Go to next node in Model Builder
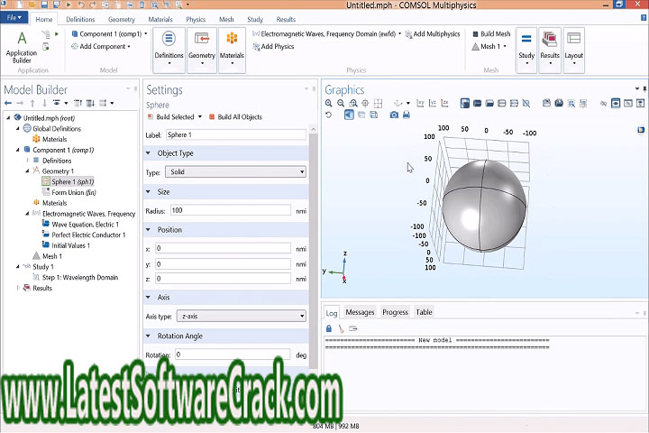 click(20, 103)
